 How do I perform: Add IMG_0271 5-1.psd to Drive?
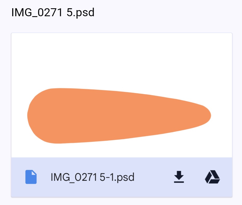pyautogui.click(x=212, y=177)
